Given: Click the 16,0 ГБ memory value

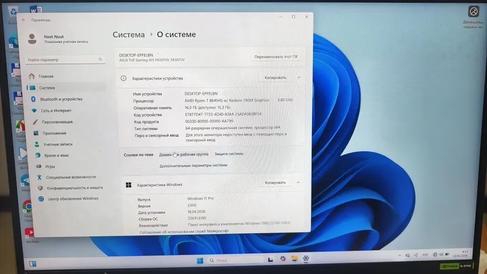Looking at the screenshot, I should [208, 108].
